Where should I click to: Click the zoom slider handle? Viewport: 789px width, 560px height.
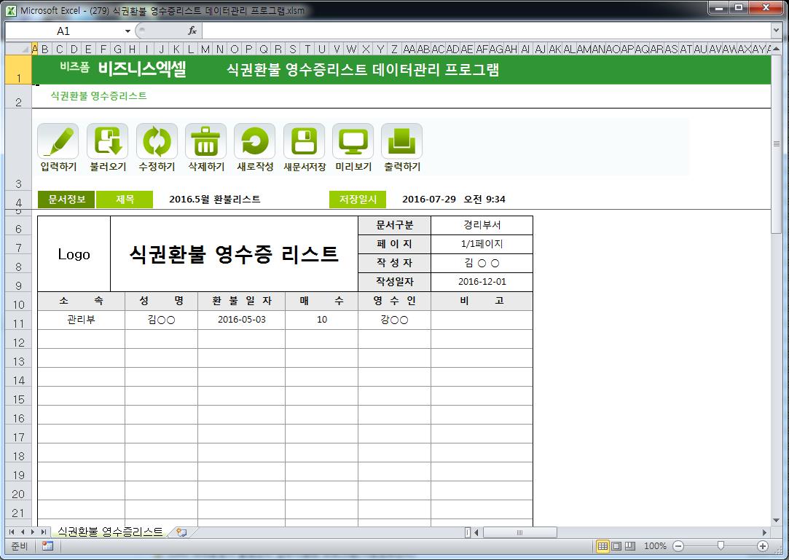click(721, 546)
